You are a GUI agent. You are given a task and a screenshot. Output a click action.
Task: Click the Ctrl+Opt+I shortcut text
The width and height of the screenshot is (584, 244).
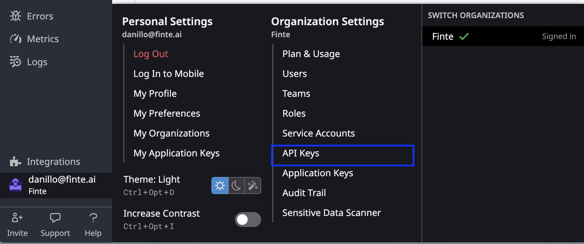[x=149, y=226]
